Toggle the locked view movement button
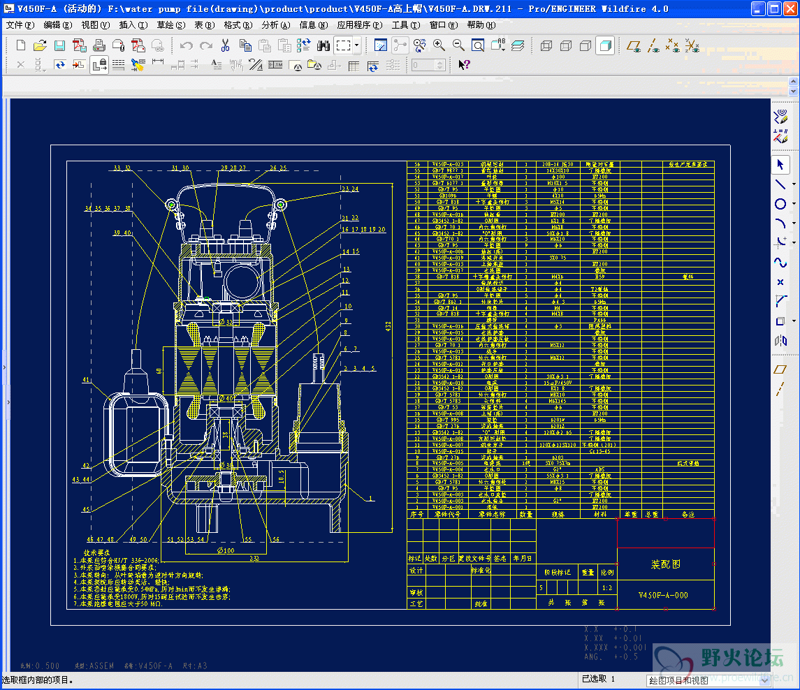800x690 pixels. tap(99, 65)
